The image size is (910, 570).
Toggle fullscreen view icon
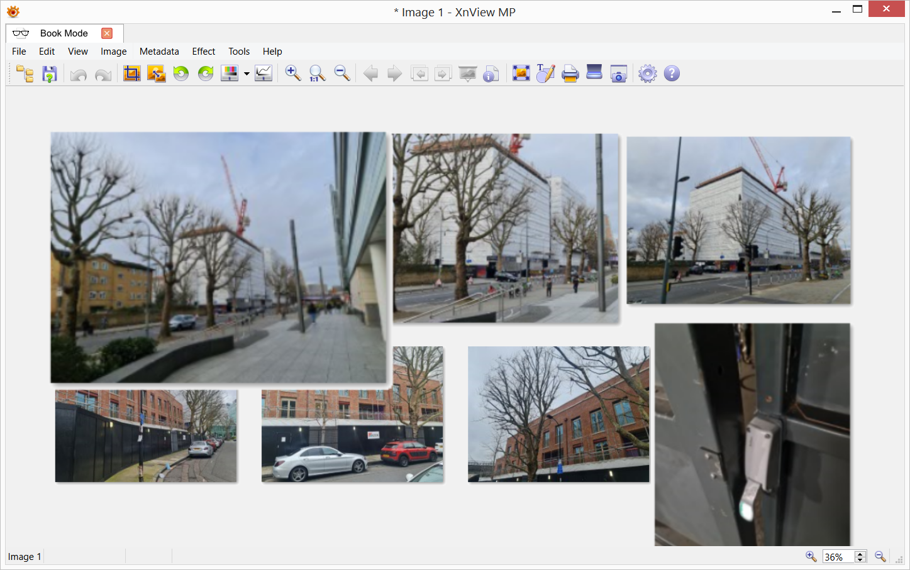[x=521, y=74]
